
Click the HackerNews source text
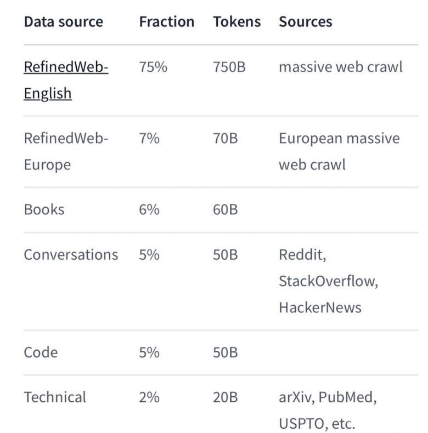click(x=320, y=307)
